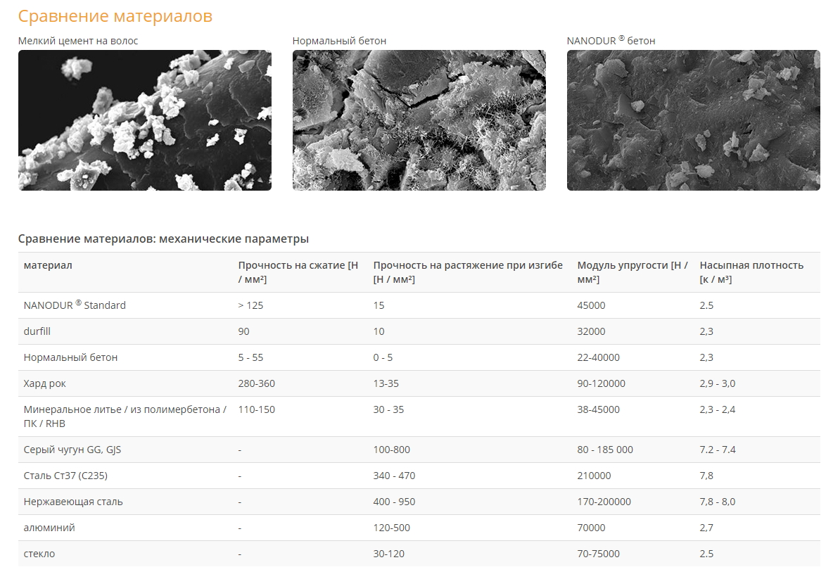
Task: Select row label 'Хард рок'
Action: [44, 383]
